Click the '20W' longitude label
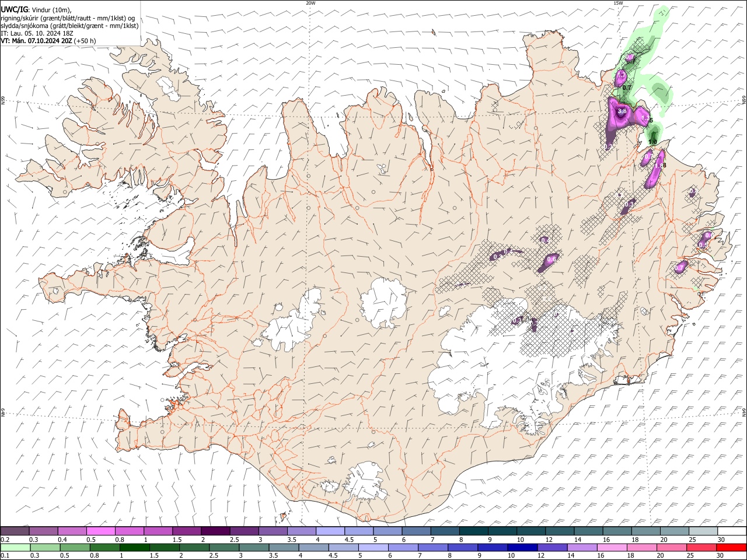The width and height of the screenshot is (747, 560). [310, 3]
